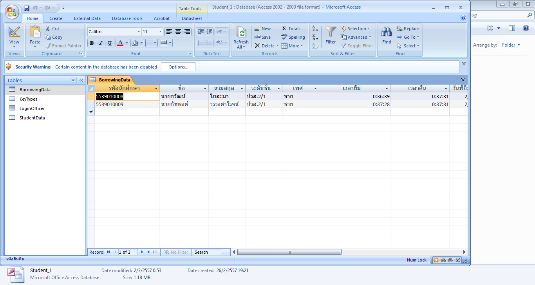Toggle Totals row
Screen dimensions: 535x285
click(x=291, y=29)
